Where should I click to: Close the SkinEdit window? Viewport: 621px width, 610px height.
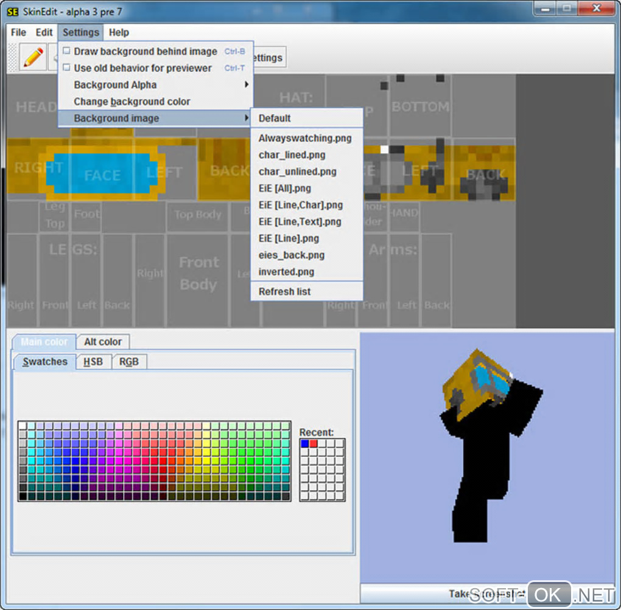tap(597, 9)
